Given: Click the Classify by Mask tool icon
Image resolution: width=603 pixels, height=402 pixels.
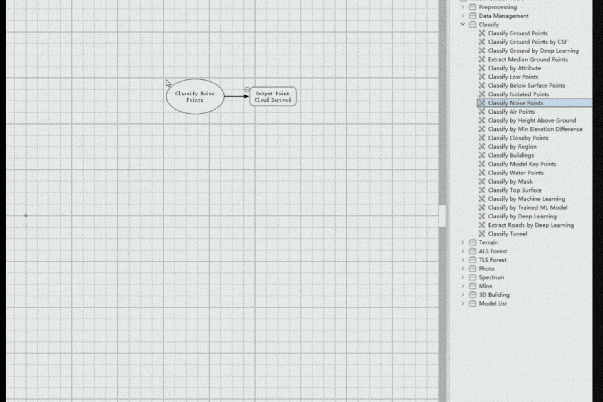Looking at the screenshot, I should [482, 182].
